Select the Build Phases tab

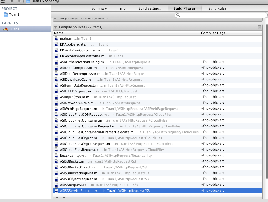tap(185, 8)
